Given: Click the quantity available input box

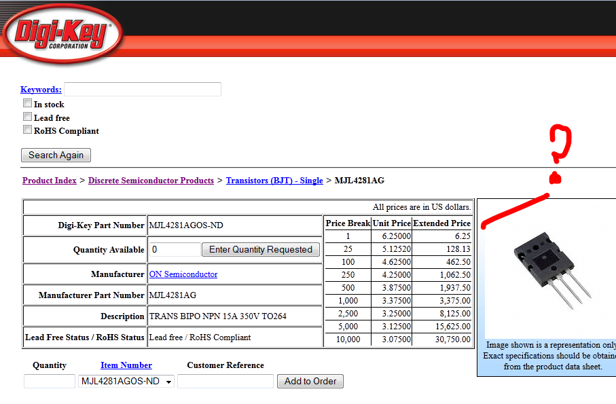Looking at the screenshot, I should click(175, 250).
